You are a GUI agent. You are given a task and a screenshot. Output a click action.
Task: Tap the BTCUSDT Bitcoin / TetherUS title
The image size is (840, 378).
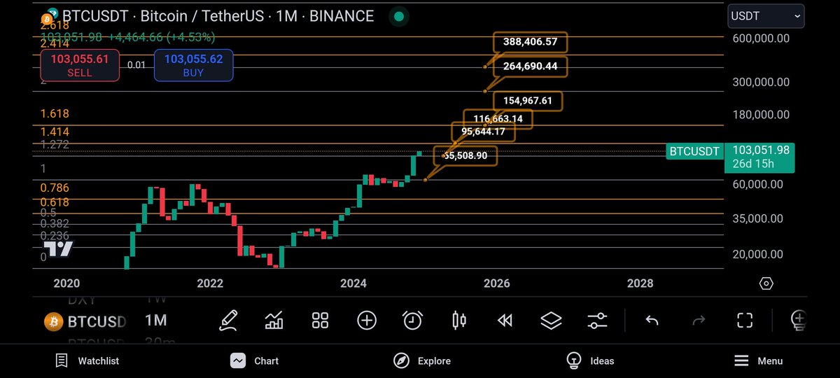pos(218,15)
